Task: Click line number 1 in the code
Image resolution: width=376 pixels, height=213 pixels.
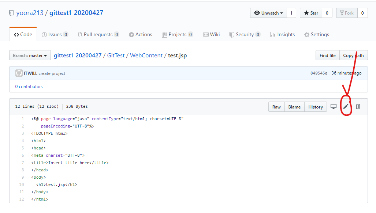Action: pyautogui.click(x=23, y=119)
